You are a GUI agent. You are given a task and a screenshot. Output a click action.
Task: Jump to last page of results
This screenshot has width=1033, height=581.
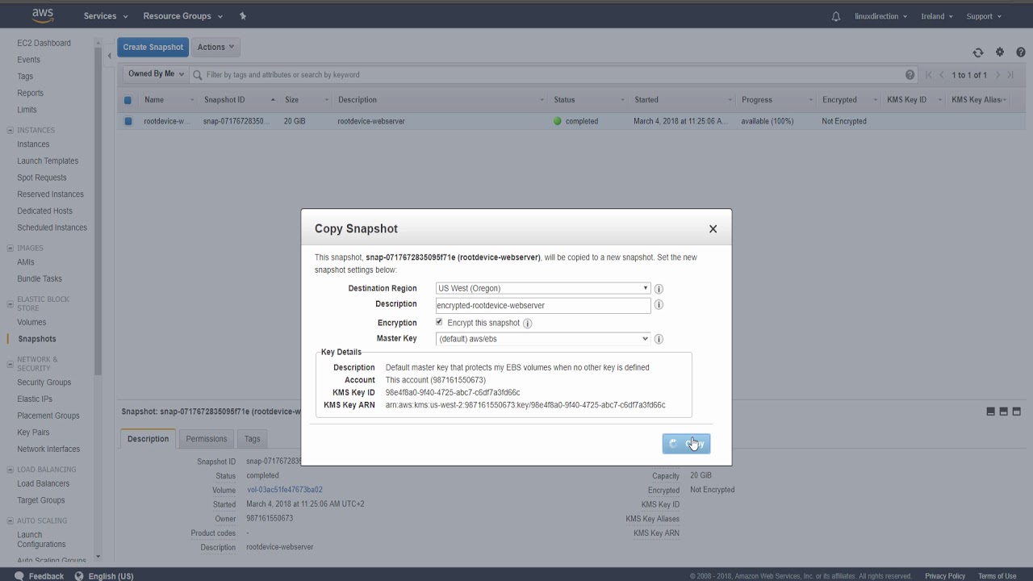click(1012, 75)
